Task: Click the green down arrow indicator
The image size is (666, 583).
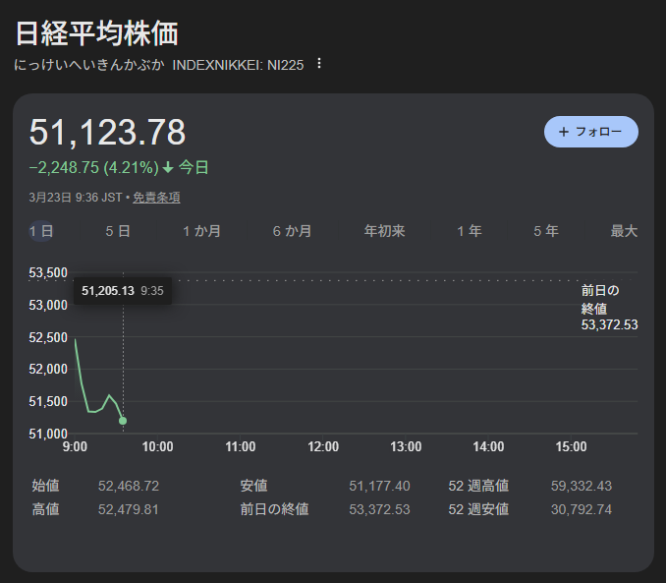Action: coord(168,168)
